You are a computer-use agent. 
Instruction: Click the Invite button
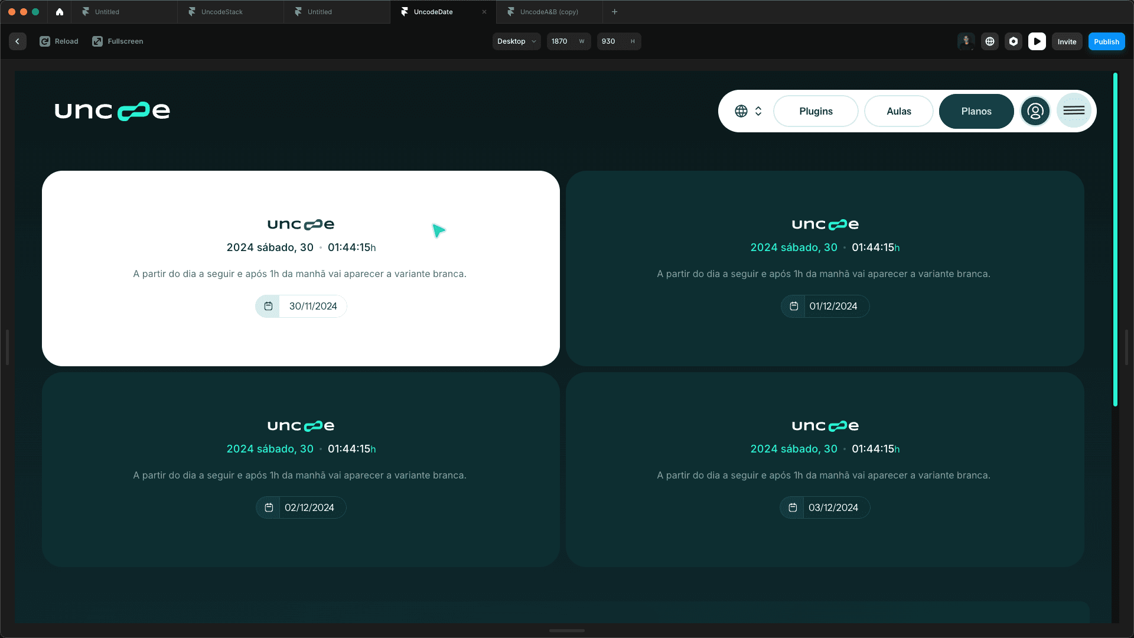pyautogui.click(x=1067, y=41)
